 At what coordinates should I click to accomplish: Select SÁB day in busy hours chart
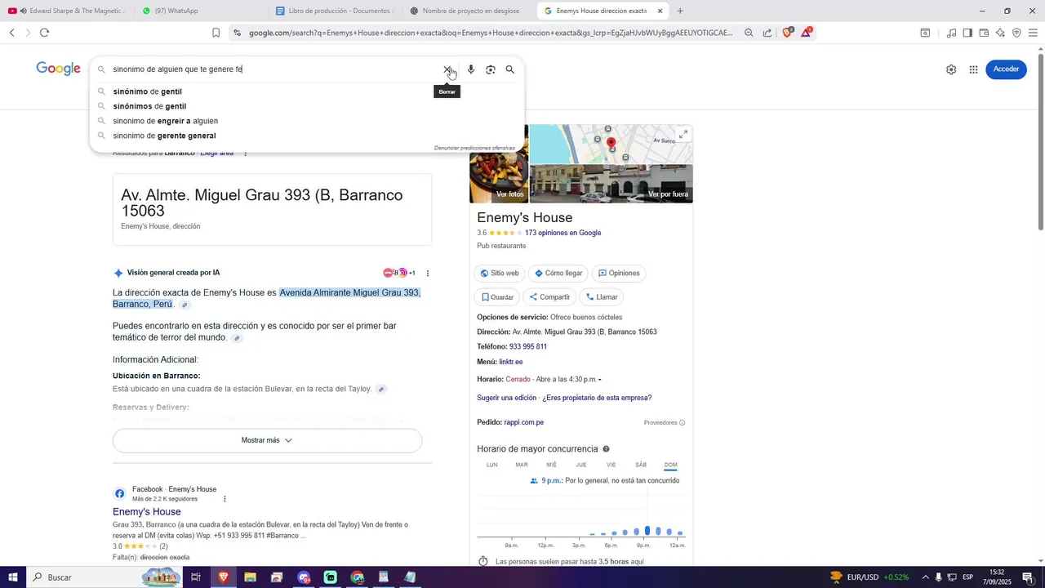pyautogui.click(x=641, y=465)
